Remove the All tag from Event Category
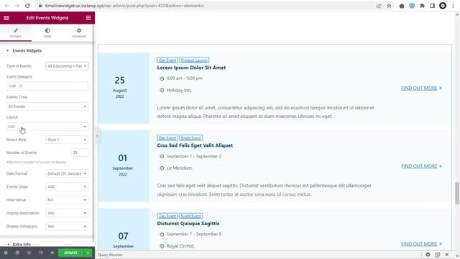The height and width of the screenshot is (259, 460). (x=21, y=86)
